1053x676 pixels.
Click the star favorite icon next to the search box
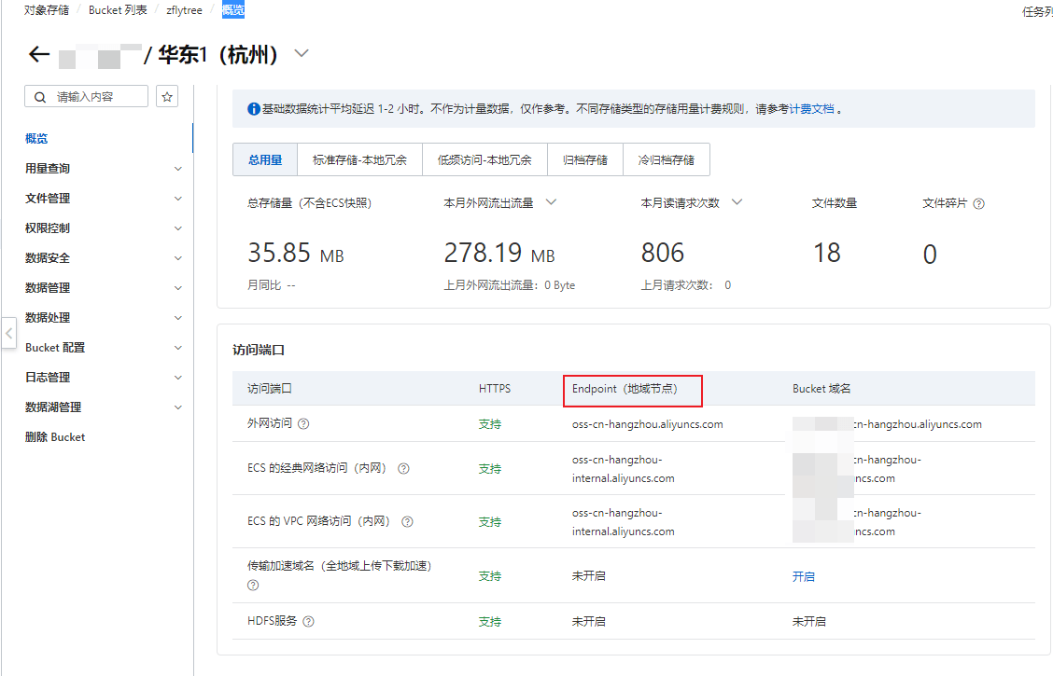[x=167, y=97]
